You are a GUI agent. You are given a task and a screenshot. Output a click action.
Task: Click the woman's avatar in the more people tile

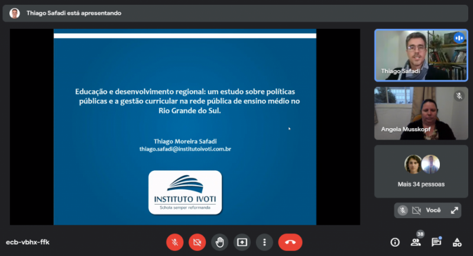413,164
